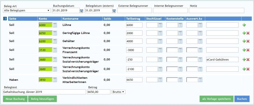Open account lookup icon next to Konto 6000
This screenshot has height=105, width=254.
click(x=55, y=25)
